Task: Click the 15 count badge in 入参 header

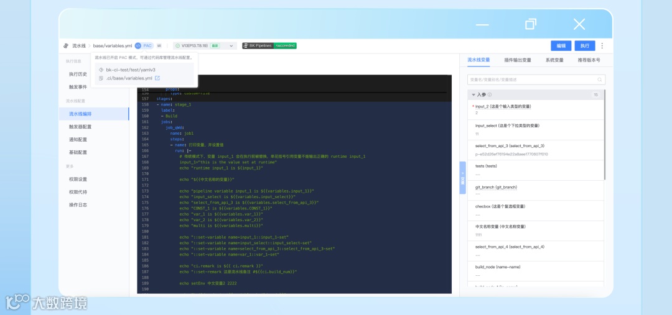Action: tap(595, 94)
